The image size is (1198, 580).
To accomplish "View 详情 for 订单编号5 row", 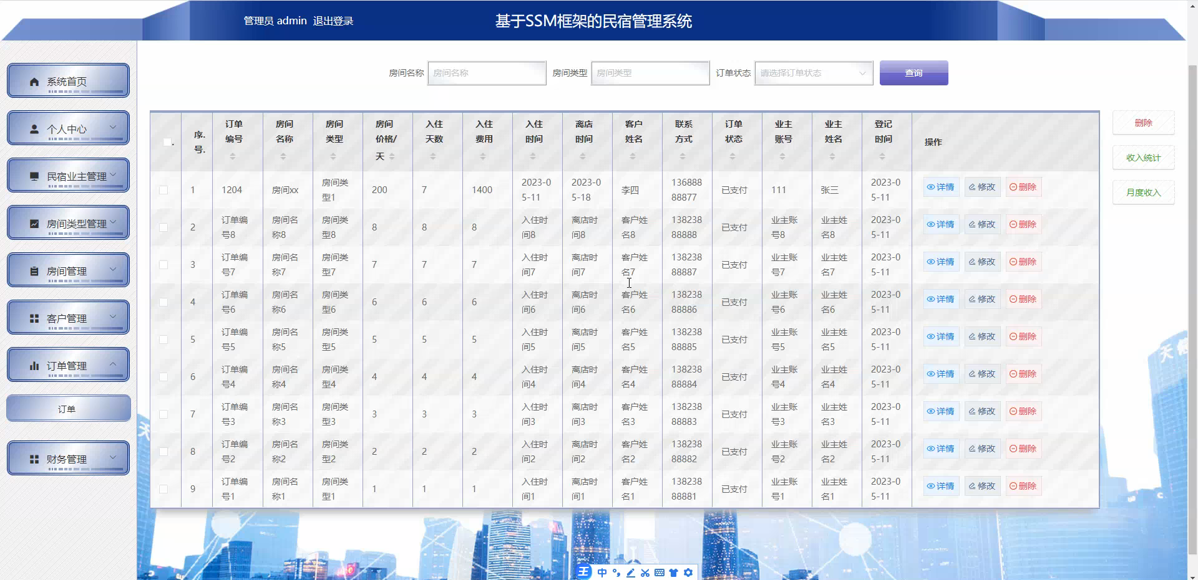I will [941, 336].
